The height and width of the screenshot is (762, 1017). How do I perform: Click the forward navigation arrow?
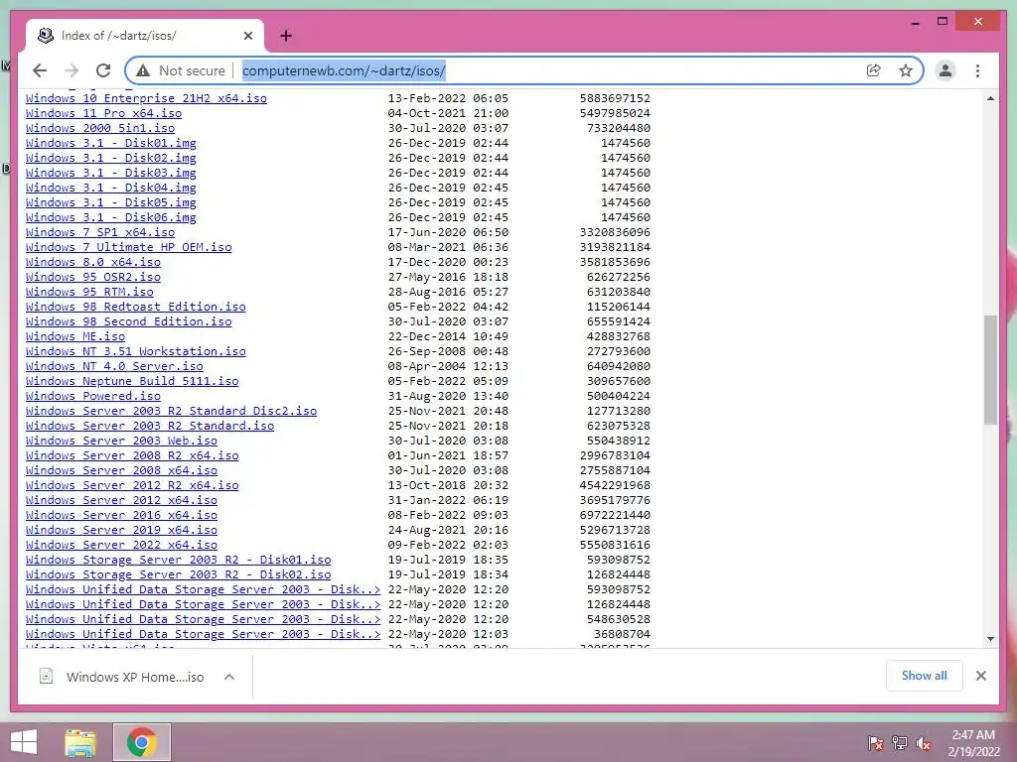[x=72, y=70]
